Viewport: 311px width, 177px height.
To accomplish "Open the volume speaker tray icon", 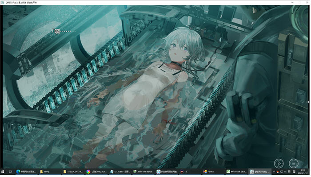I will [x=285, y=172].
